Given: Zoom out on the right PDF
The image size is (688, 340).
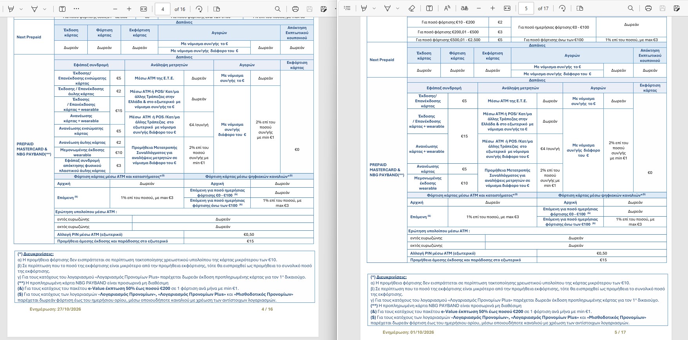Looking at the screenshot, I should [x=479, y=8].
